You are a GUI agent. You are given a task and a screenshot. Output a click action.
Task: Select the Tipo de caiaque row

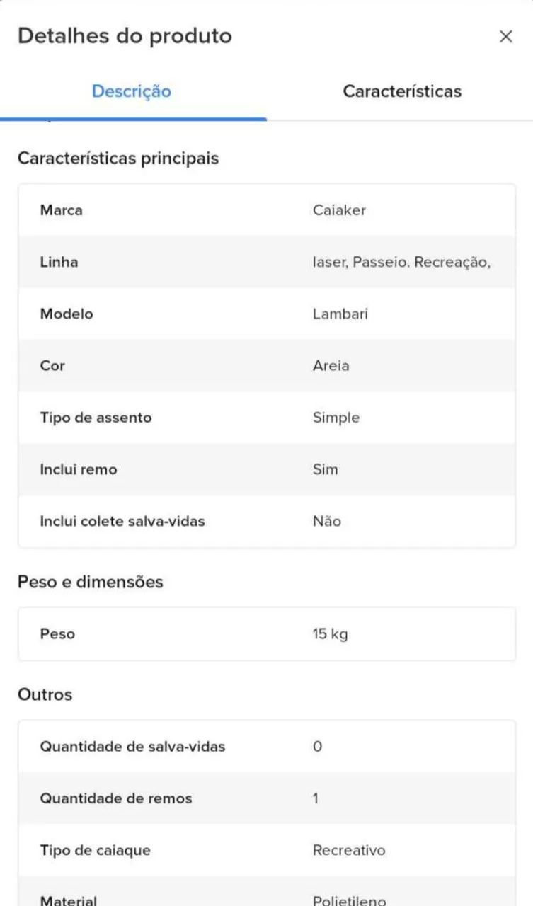(267, 850)
